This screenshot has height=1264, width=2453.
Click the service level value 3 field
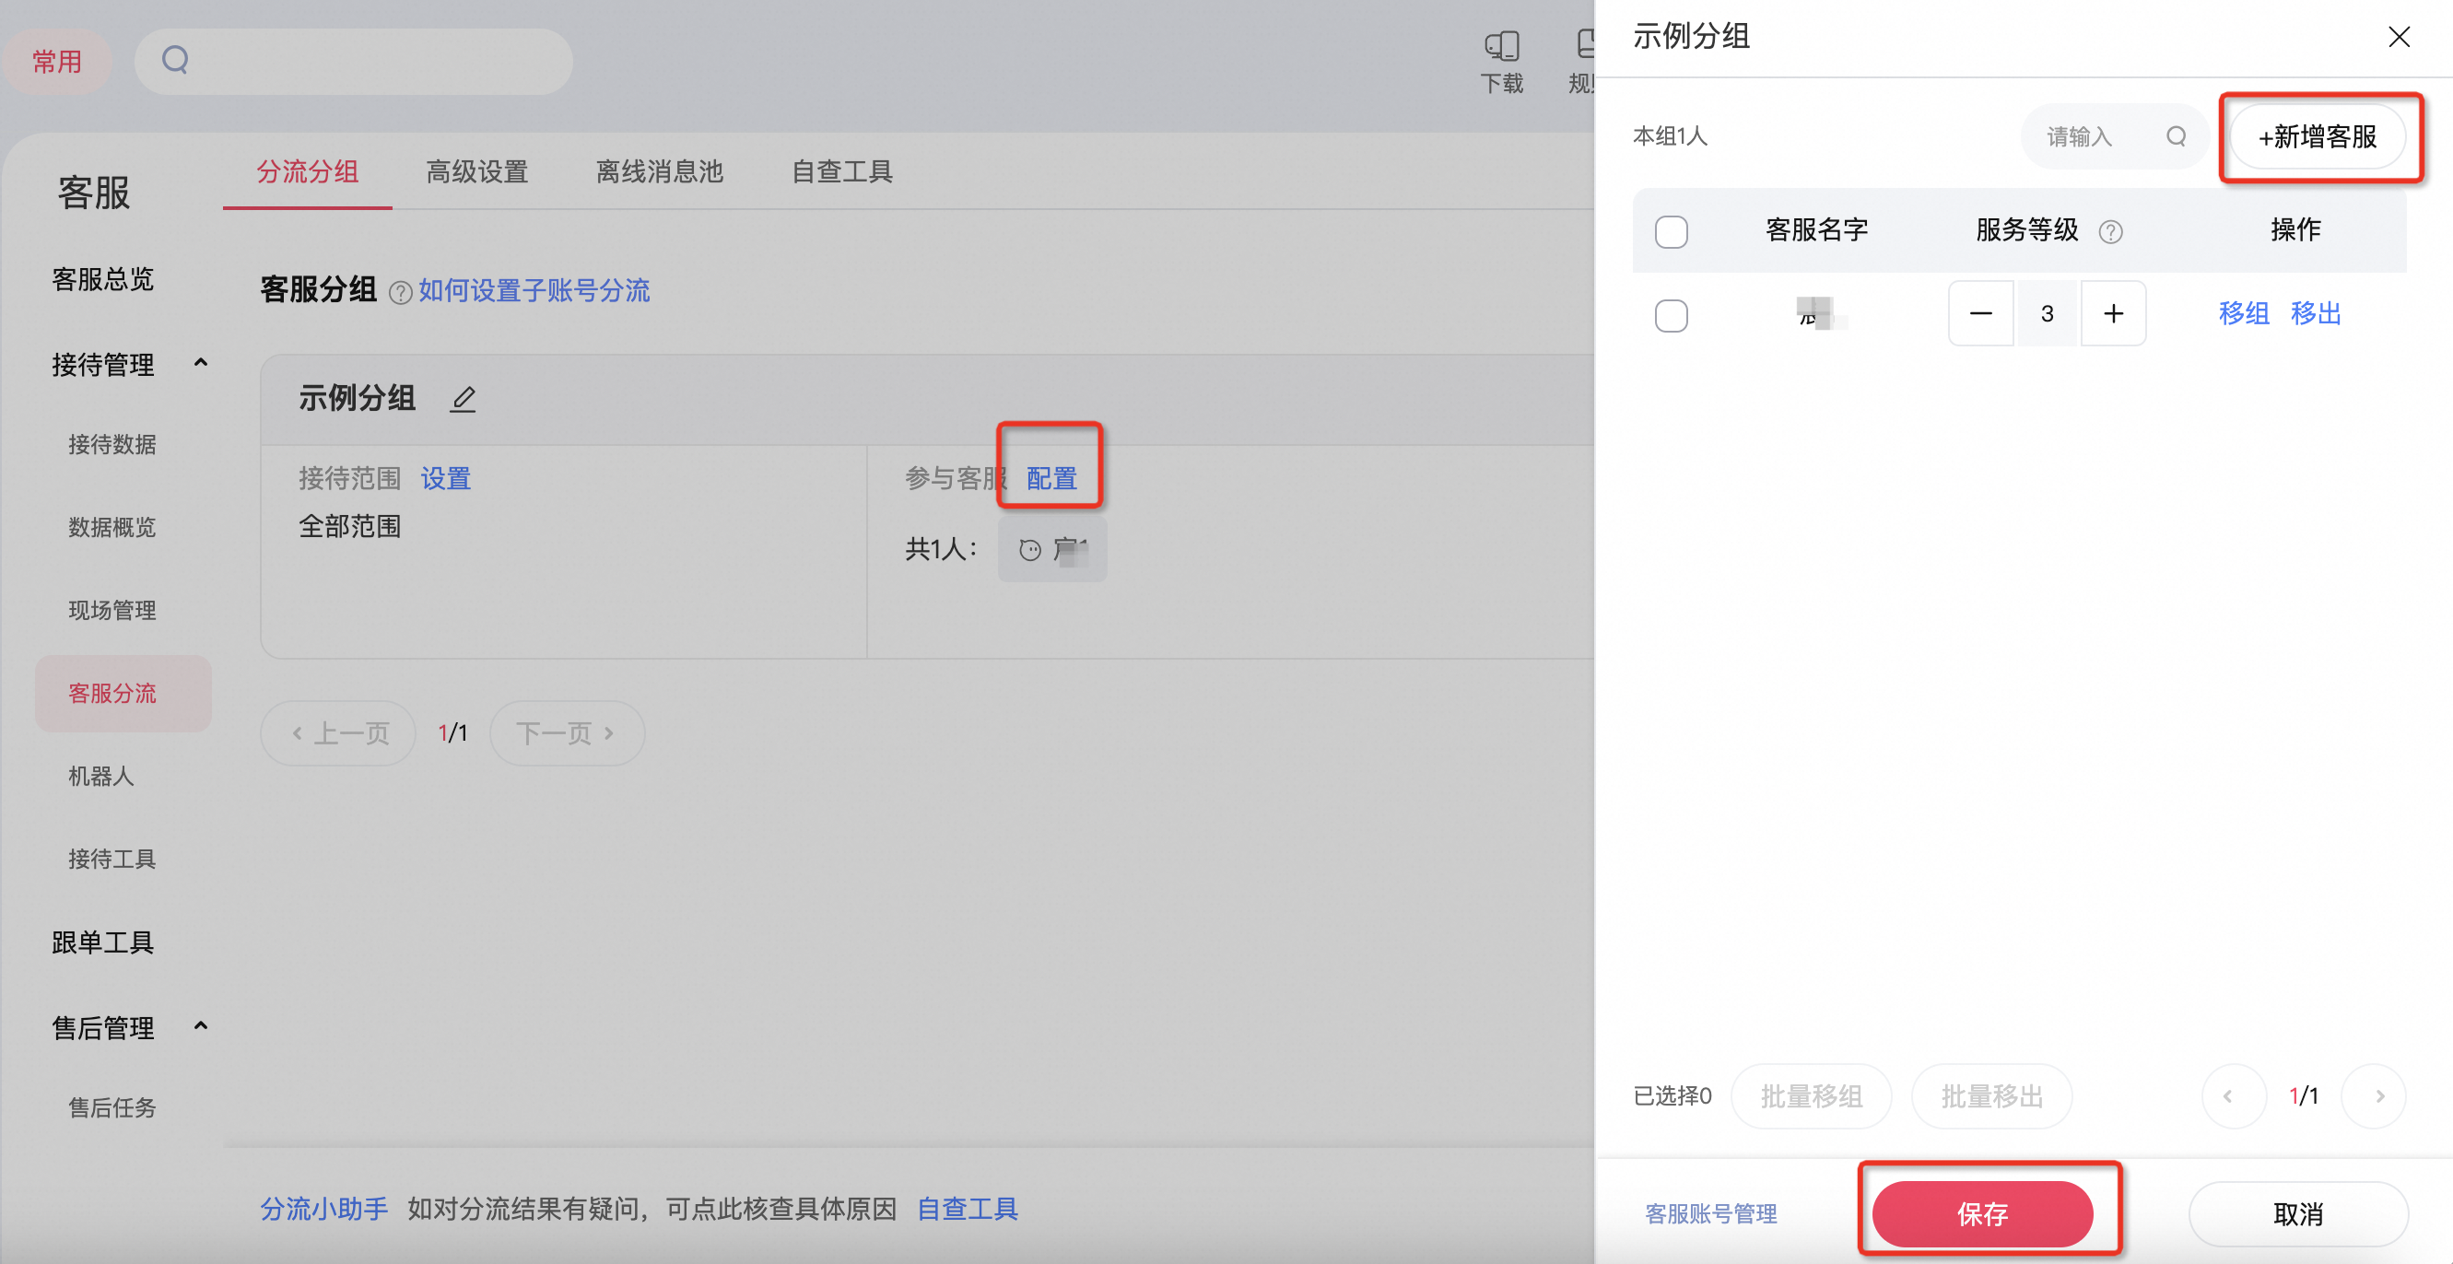(2048, 313)
